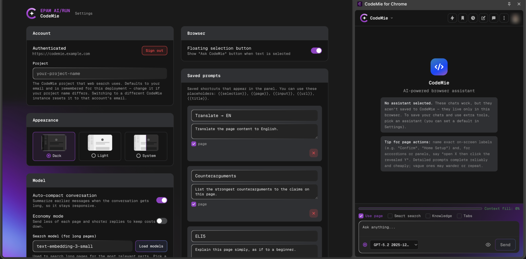The width and height of the screenshot is (526, 259).
Task: Check the Tabs checkbox in chat panel
Action: pyautogui.click(x=459, y=216)
